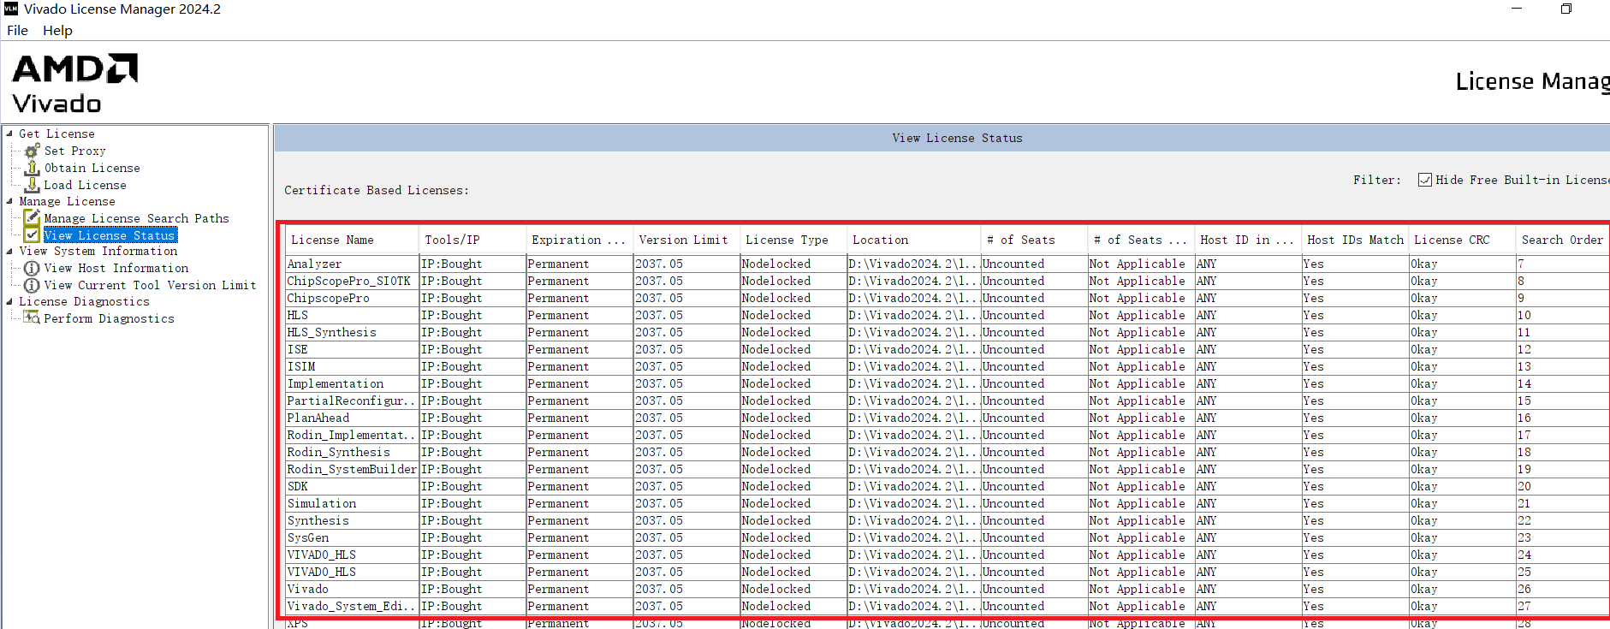This screenshot has width=1610, height=629.
Task: Sort by Expiration column header
Action: 579,240
